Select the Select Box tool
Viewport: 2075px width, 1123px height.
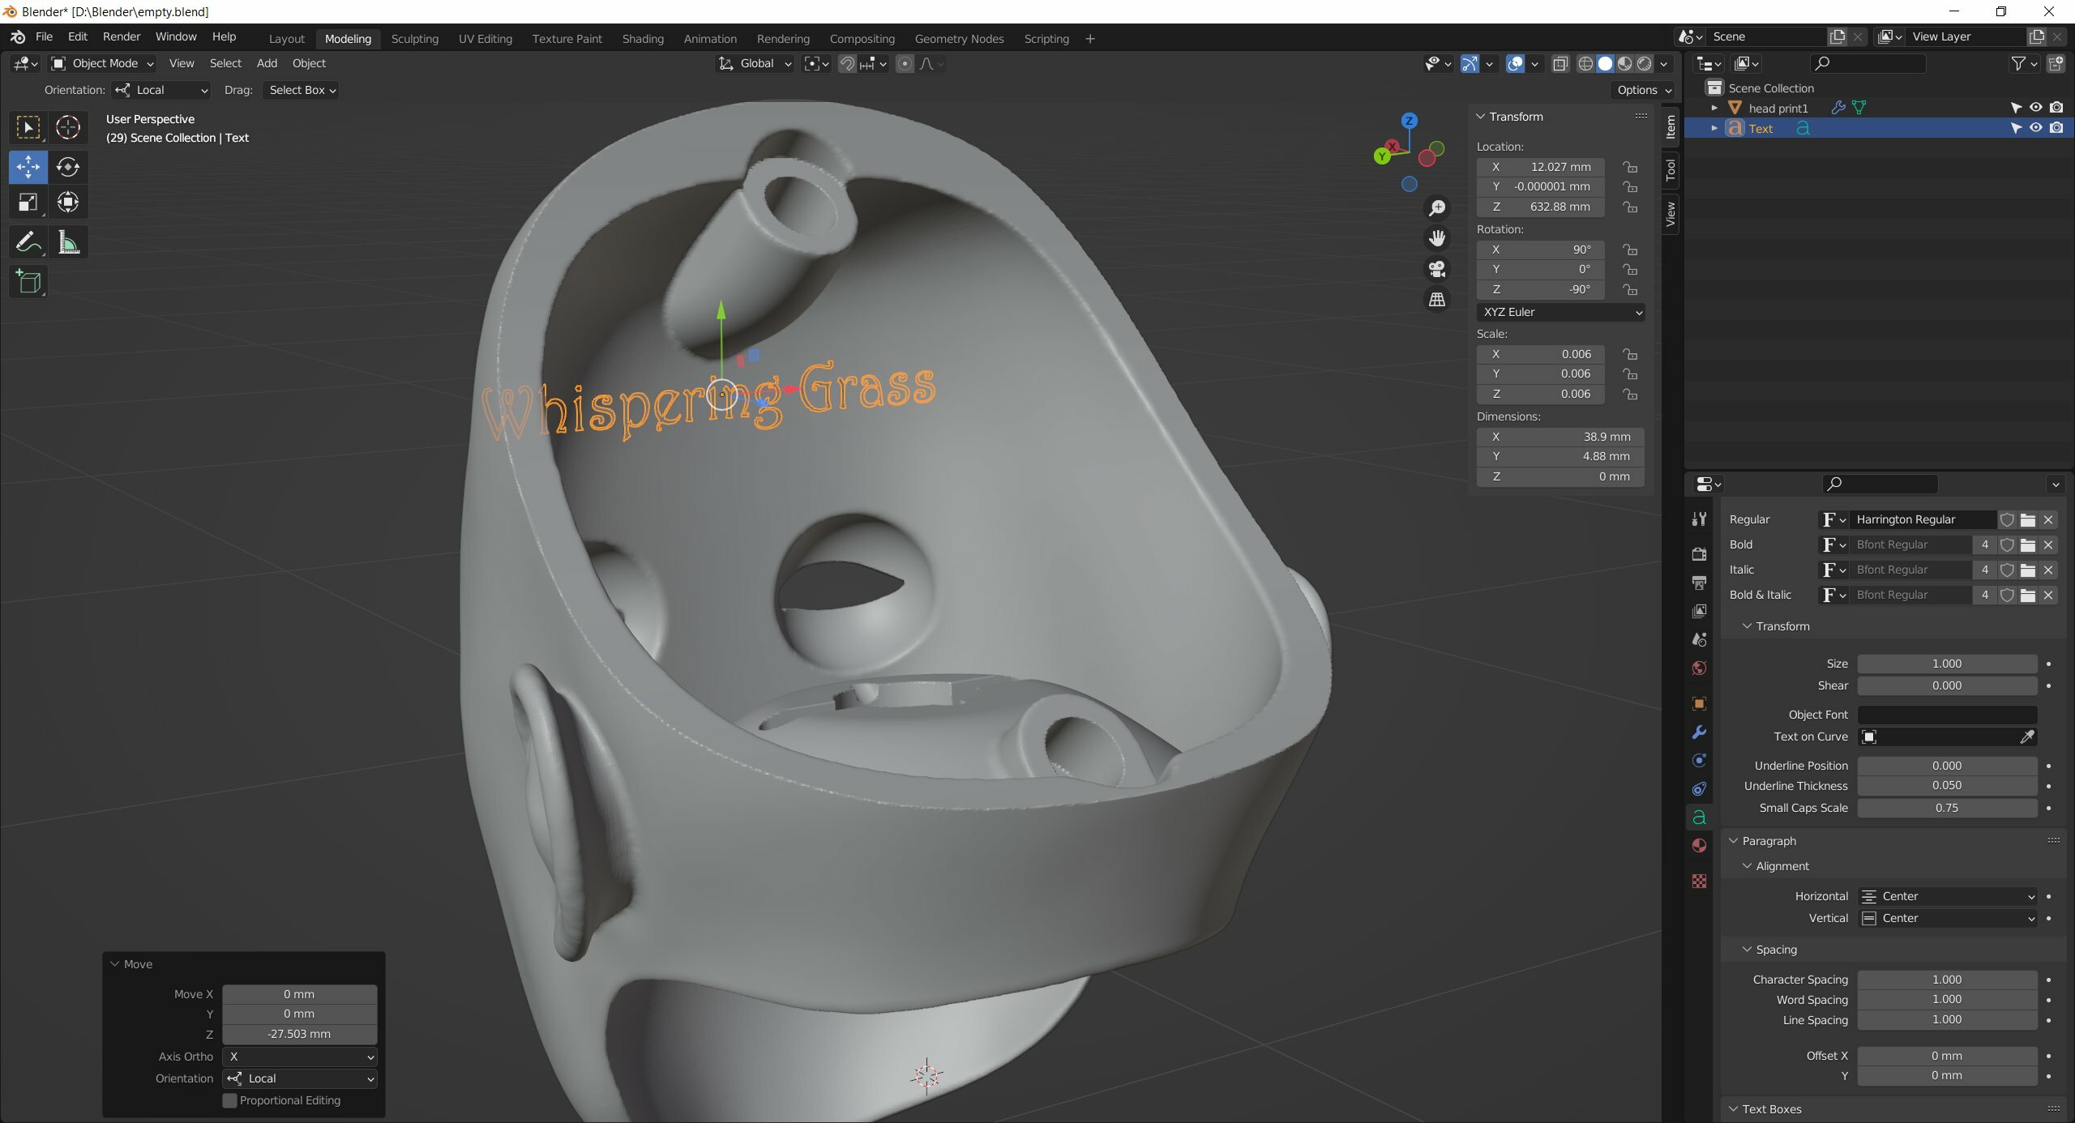pos(28,127)
